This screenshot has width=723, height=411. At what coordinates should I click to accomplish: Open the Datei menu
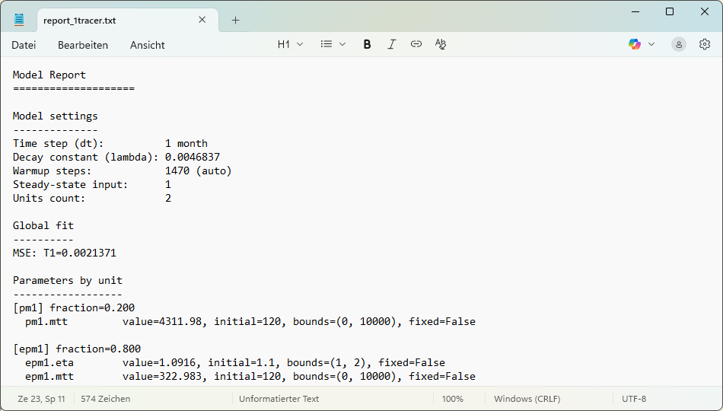(24, 45)
